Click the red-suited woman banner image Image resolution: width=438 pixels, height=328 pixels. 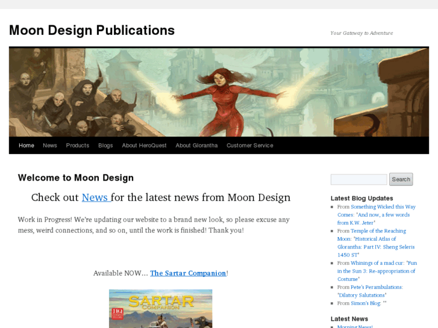[x=219, y=92]
